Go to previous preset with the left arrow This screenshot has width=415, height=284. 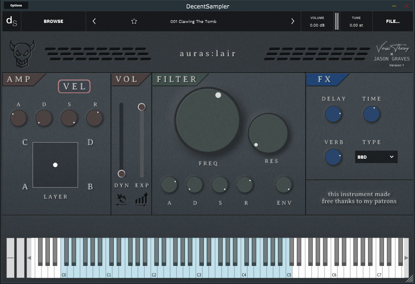click(x=94, y=21)
